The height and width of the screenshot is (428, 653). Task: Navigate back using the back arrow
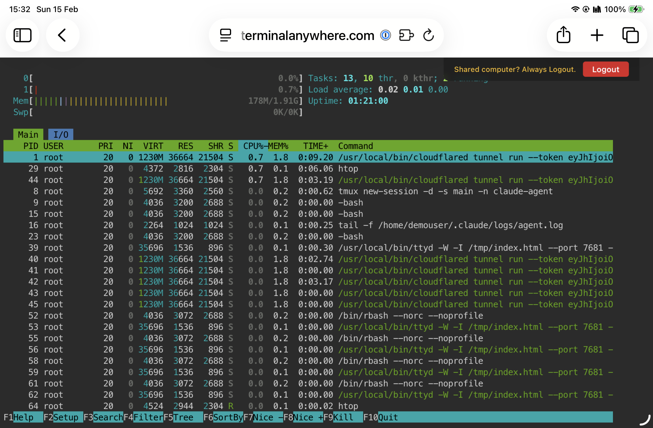(63, 35)
